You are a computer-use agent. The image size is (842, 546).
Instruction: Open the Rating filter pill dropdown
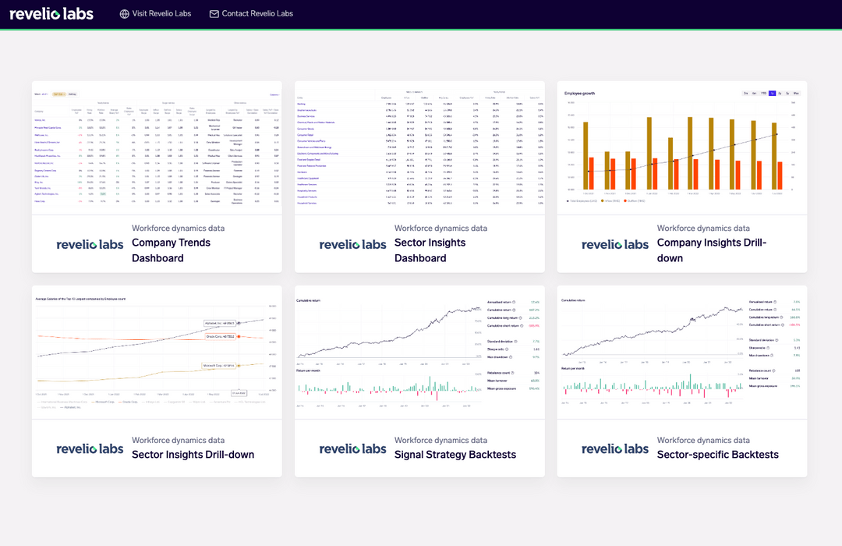74,94
